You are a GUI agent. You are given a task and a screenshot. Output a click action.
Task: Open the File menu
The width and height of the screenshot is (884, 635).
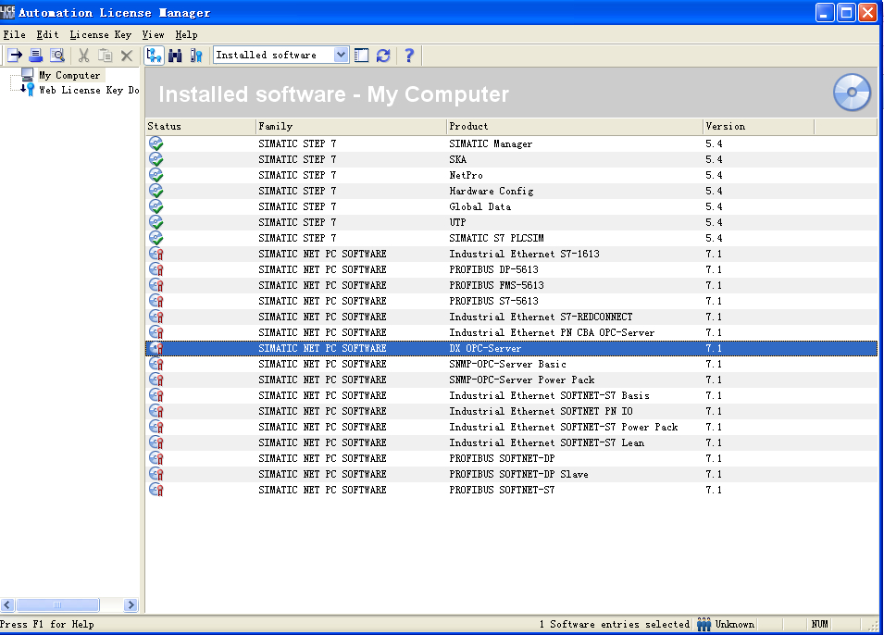(x=14, y=34)
